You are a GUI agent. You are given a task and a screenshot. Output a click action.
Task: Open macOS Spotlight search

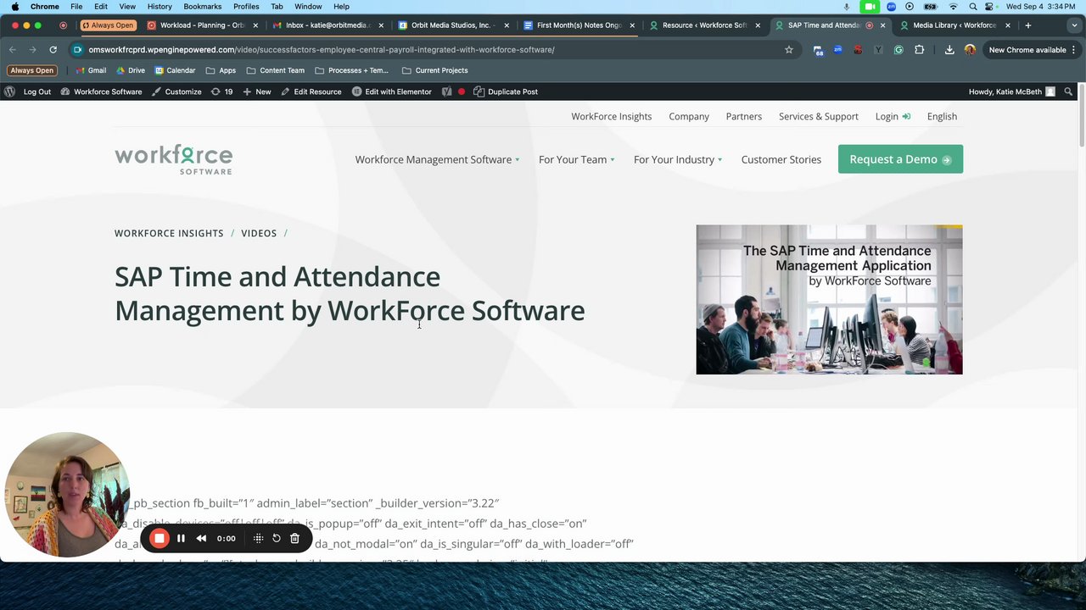972,7
